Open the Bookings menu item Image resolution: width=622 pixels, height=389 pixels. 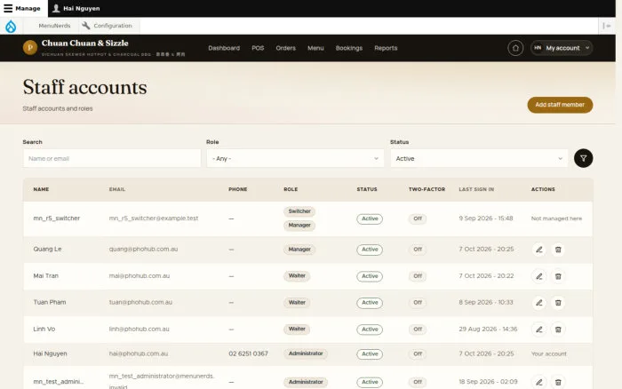click(x=349, y=48)
